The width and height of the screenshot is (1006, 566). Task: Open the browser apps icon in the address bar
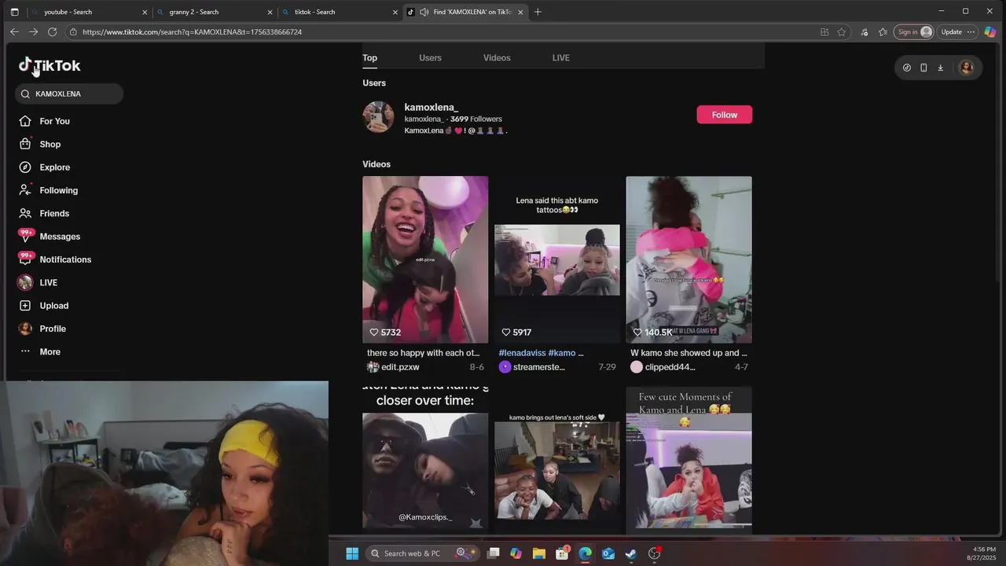[824, 32]
